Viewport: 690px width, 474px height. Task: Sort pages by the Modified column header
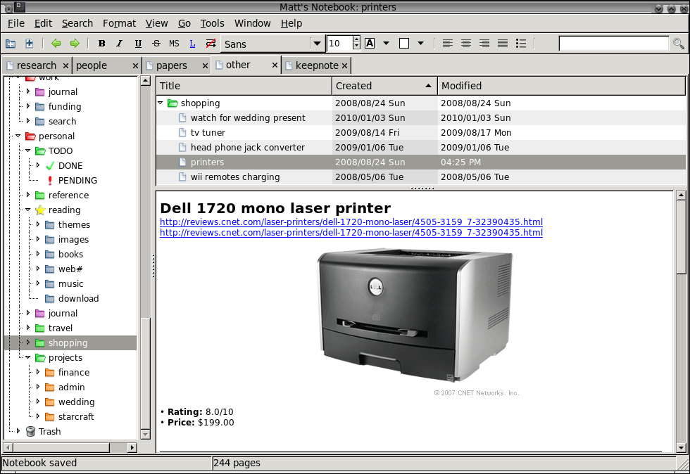click(x=461, y=86)
